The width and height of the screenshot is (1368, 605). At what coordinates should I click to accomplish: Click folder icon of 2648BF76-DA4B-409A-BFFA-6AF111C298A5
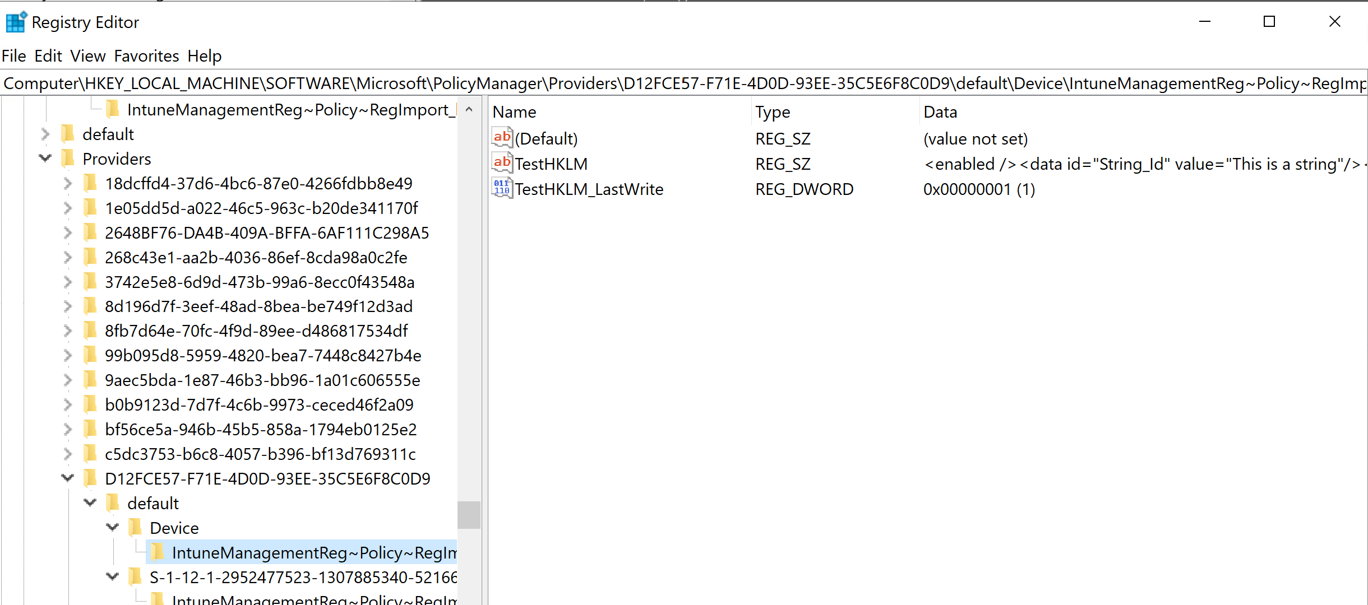90,233
